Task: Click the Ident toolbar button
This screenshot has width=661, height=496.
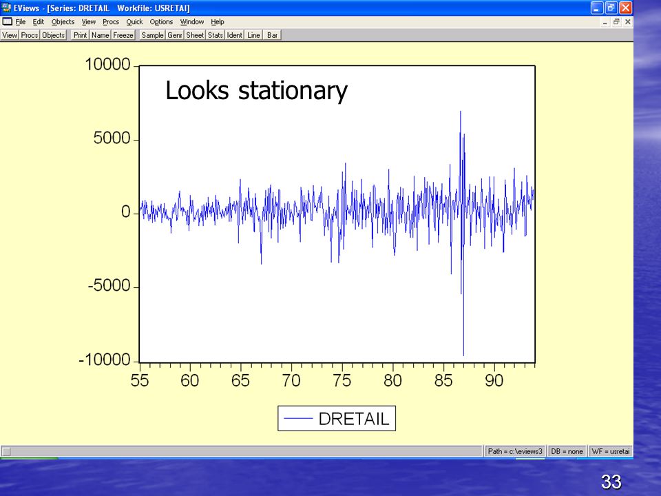Action: 235,35
